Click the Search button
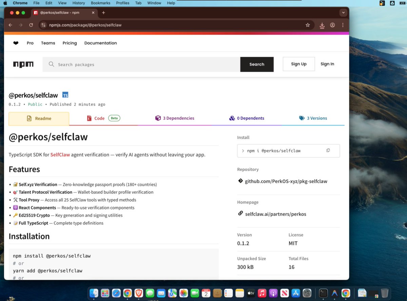This screenshot has width=407, height=301. 257,64
